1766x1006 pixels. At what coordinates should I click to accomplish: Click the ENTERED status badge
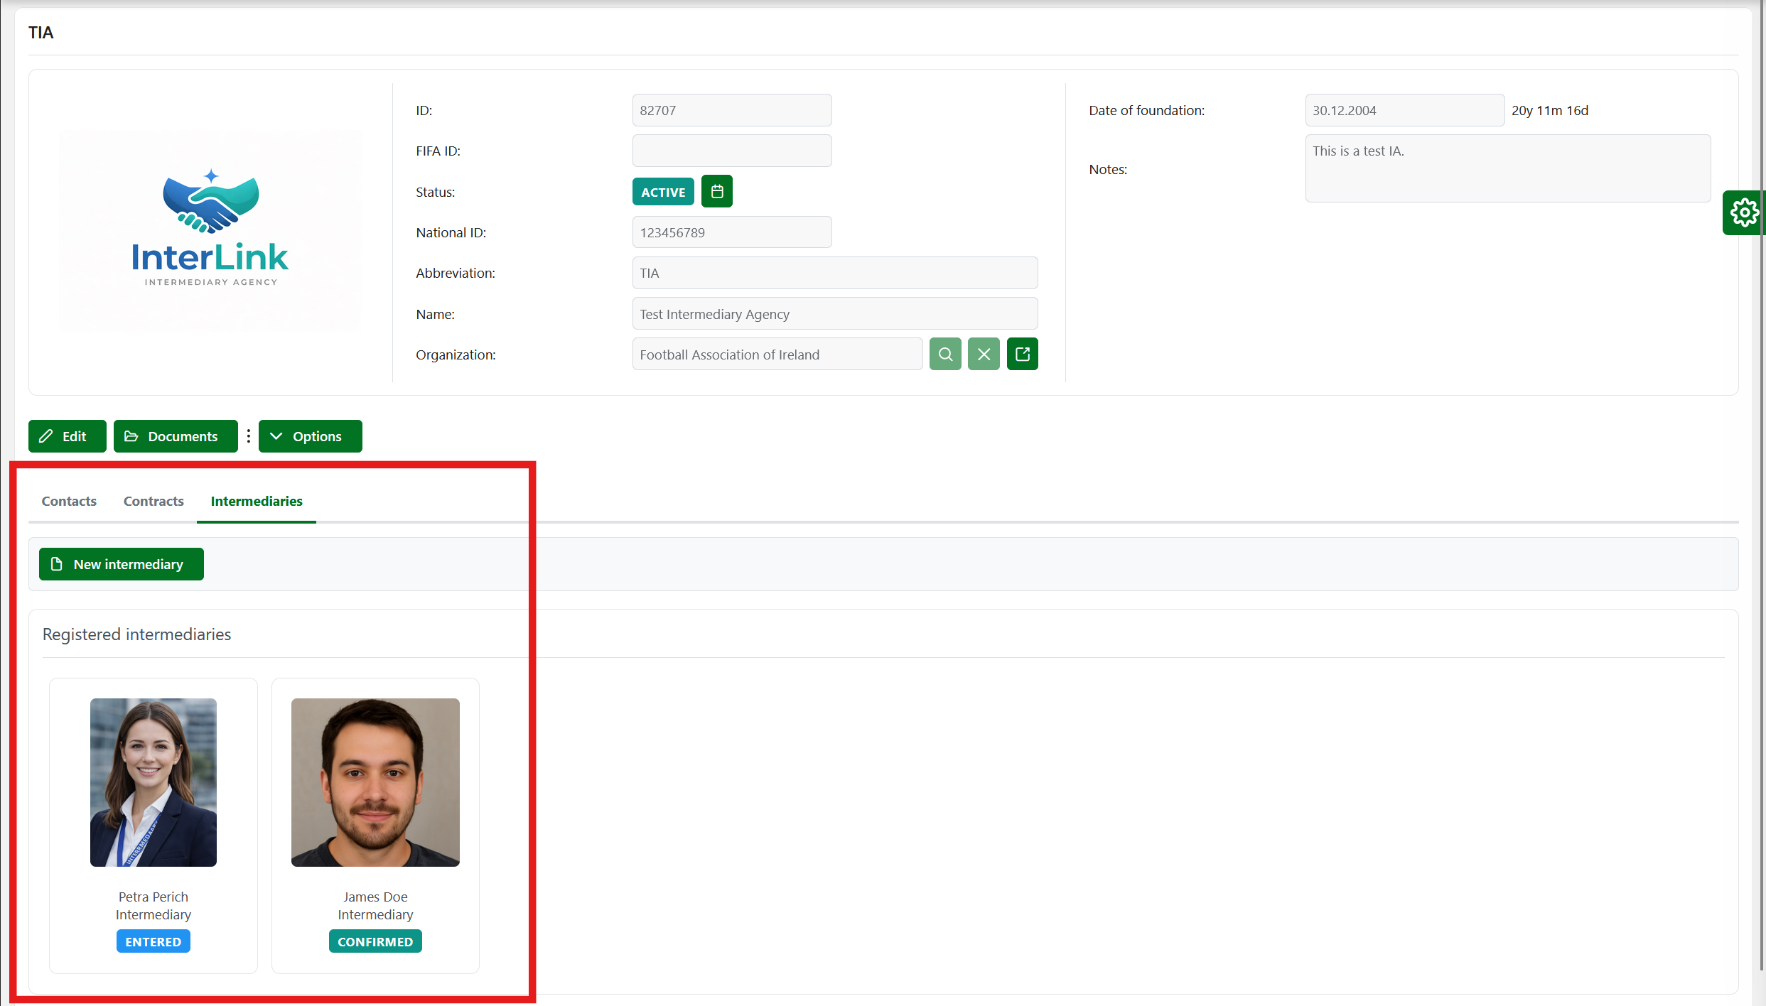coord(154,941)
